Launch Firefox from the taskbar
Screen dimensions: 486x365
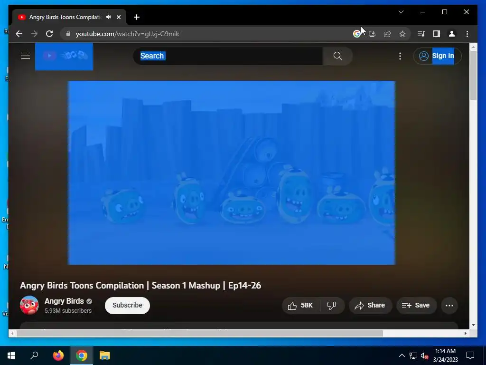(x=58, y=355)
